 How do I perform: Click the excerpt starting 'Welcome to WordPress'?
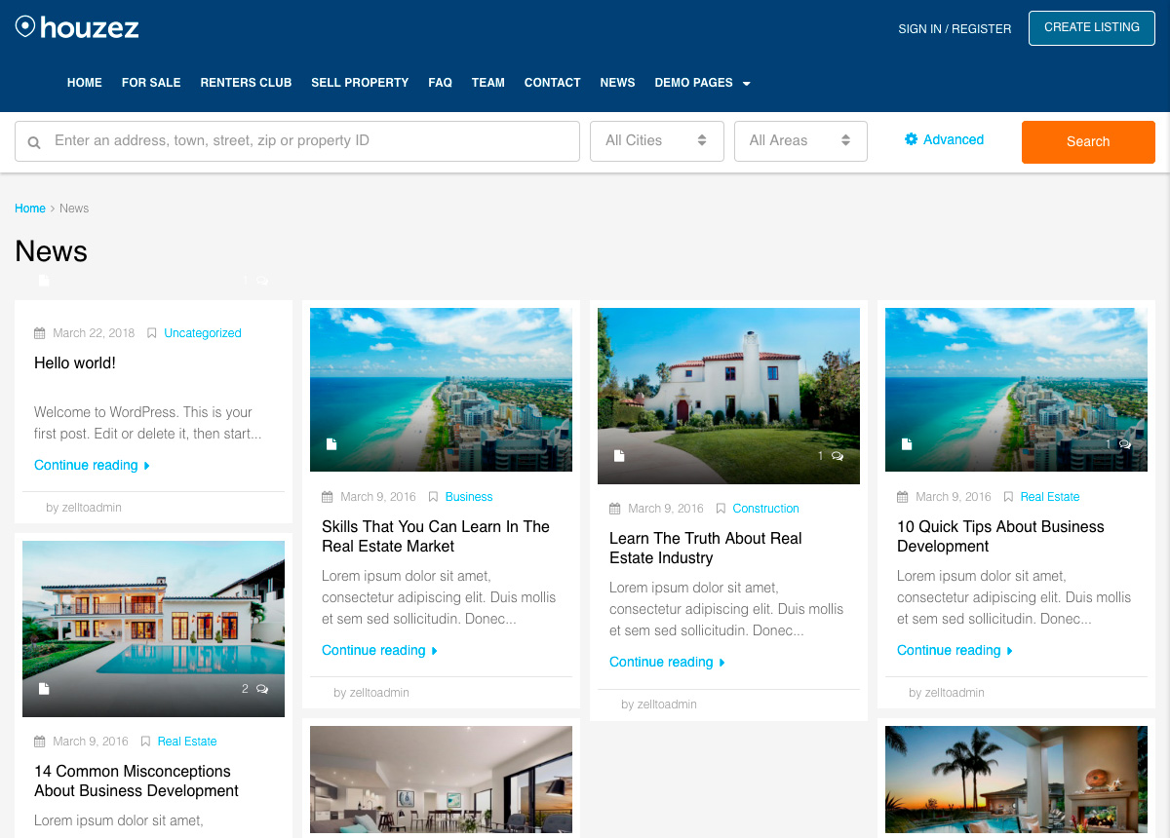tap(148, 423)
